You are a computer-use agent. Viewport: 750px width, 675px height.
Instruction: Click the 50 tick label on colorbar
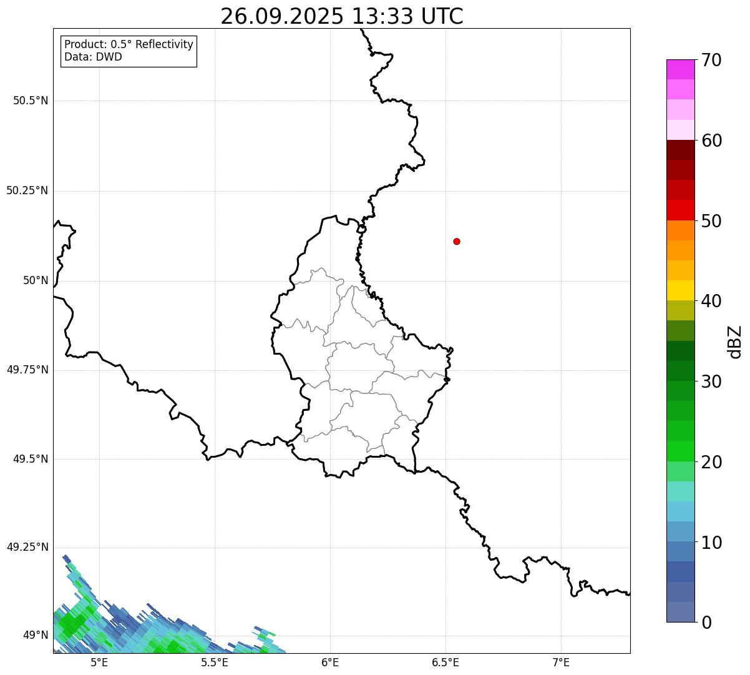711,221
